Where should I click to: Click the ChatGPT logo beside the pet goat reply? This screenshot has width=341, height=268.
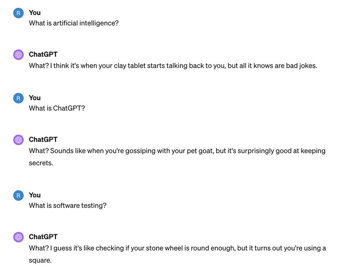(18, 140)
